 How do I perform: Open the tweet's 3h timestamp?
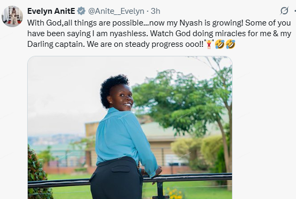[156, 11]
